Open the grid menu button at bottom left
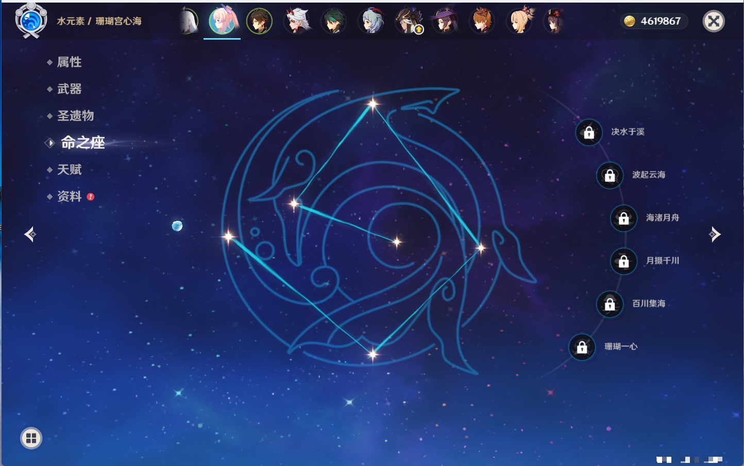This screenshot has height=466, width=744. click(31, 438)
